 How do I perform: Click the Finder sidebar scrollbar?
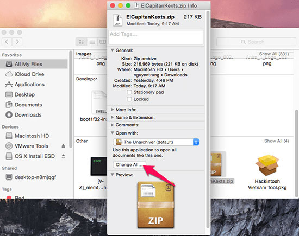point(71,99)
